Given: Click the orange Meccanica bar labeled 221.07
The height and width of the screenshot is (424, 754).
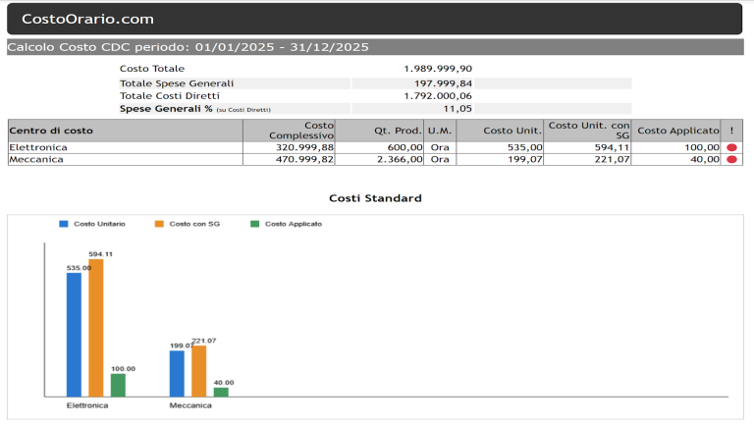Looking at the screenshot, I should [199, 370].
